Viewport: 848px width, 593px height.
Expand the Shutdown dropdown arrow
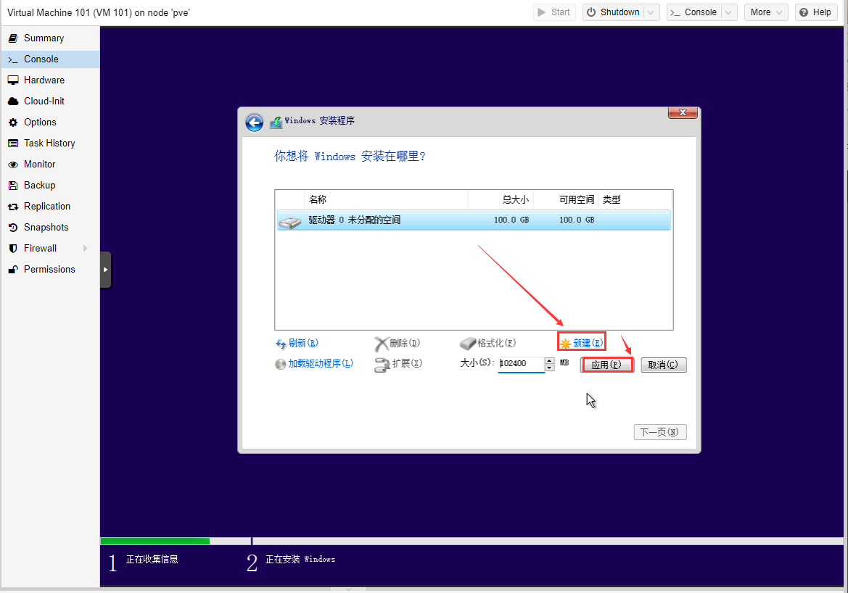point(651,12)
